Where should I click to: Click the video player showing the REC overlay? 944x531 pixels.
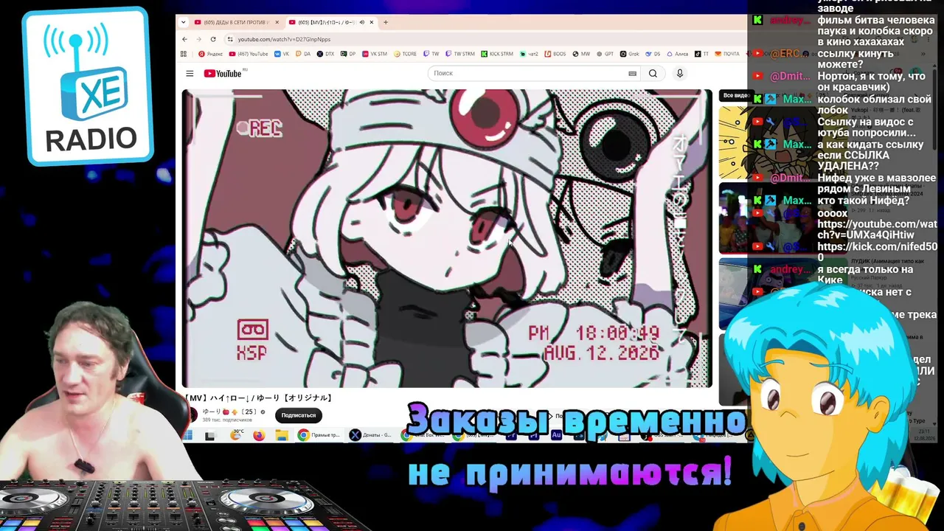[x=447, y=238]
